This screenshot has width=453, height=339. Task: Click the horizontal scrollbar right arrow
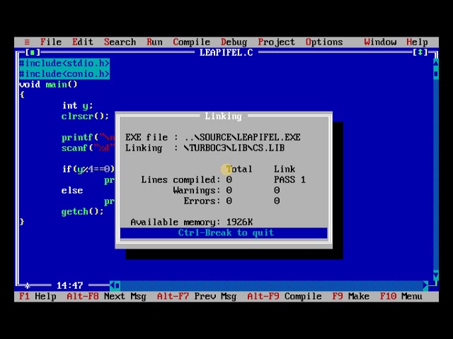coord(425,285)
